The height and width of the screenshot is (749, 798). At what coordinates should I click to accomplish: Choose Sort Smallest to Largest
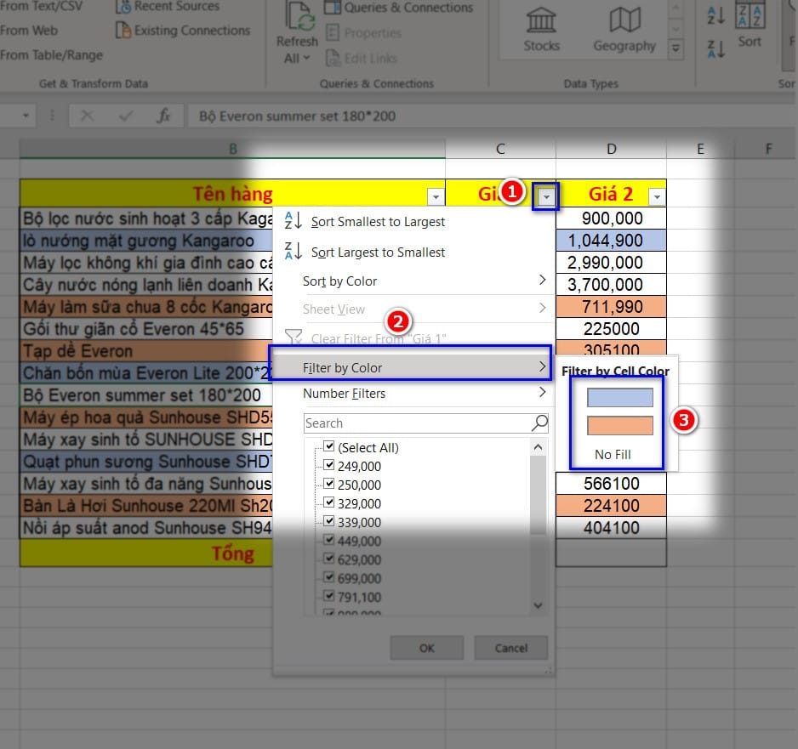[x=378, y=222]
